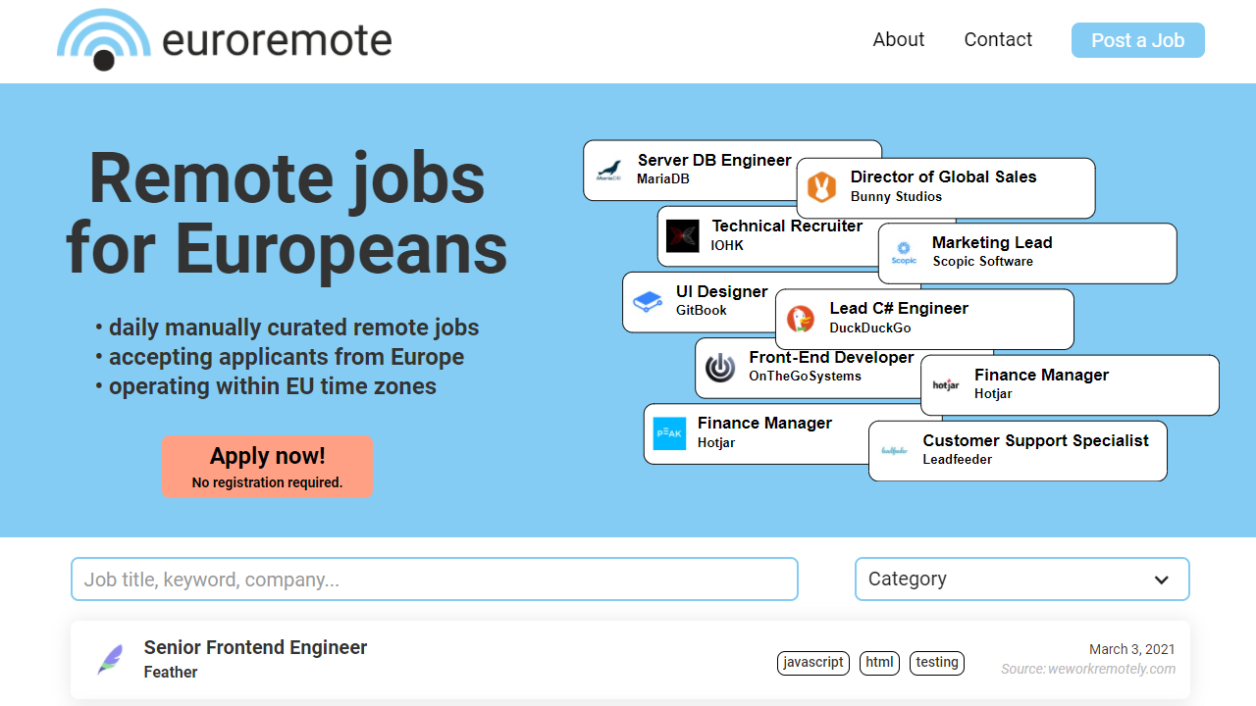Click the Technical Recruiter title
Image resolution: width=1256 pixels, height=706 pixels.
tap(787, 226)
